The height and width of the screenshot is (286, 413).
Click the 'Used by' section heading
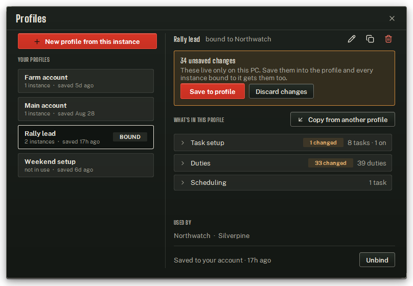point(182,223)
